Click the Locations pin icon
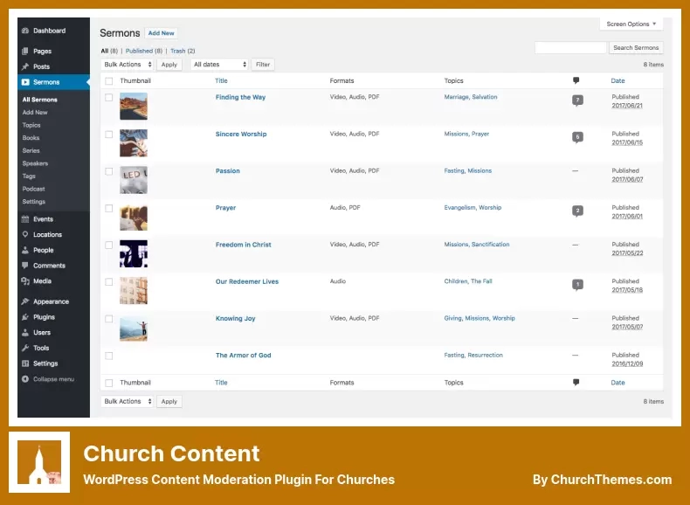Screen dimensions: 690x505 click(x=25, y=235)
